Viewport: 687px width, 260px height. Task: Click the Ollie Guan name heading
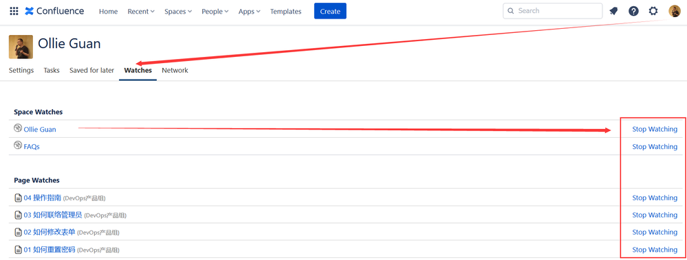click(69, 44)
